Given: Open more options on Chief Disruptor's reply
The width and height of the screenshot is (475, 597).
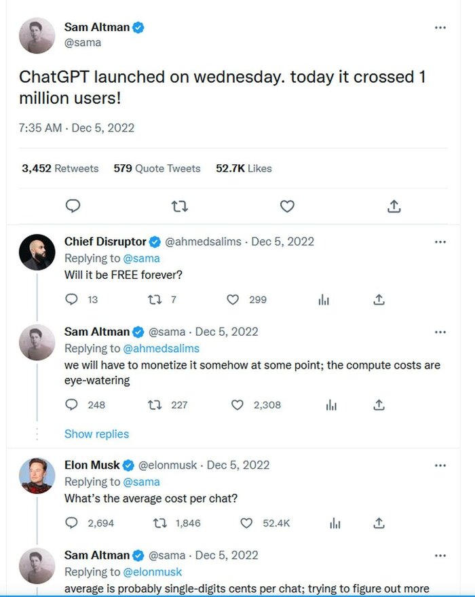Looking at the screenshot, I should (x=440, y=242).
